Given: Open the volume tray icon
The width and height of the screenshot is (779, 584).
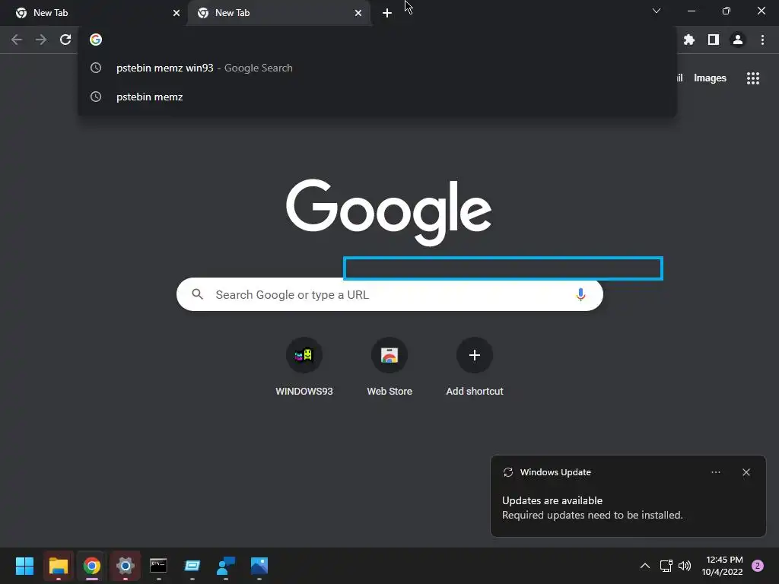Looking at the screenshot, I should pos(685,566).
